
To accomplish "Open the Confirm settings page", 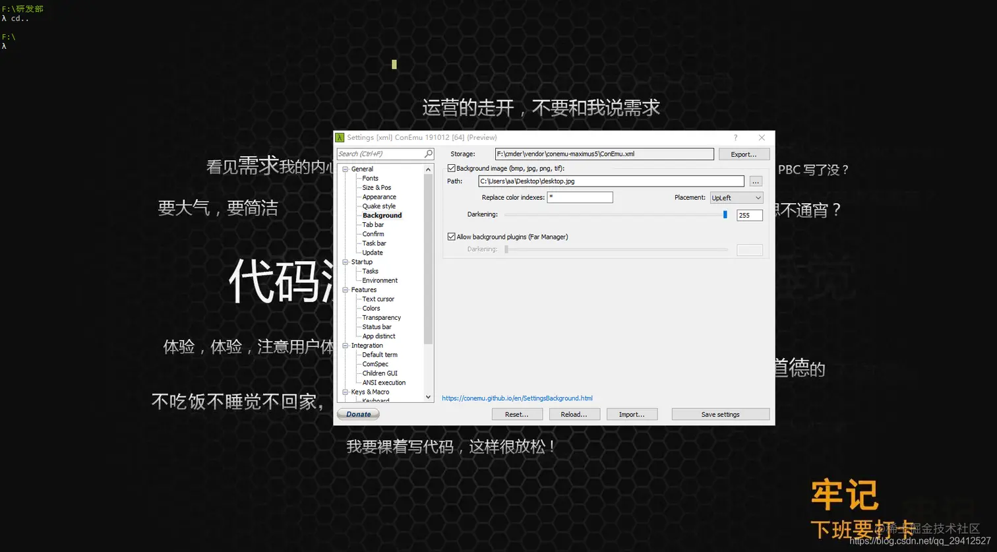I will coord(373,234).
